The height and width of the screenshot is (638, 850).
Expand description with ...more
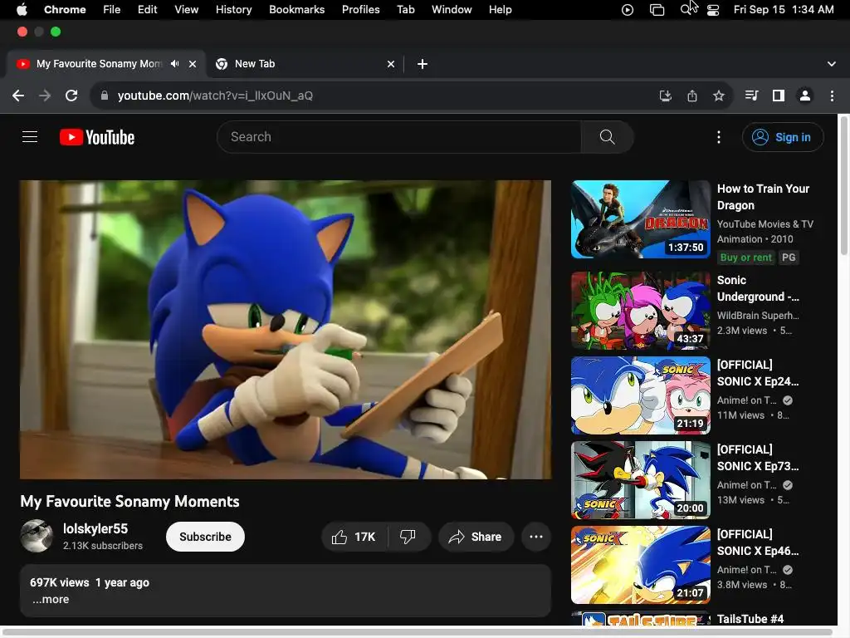pyautogui.click(x=51, y=600)
